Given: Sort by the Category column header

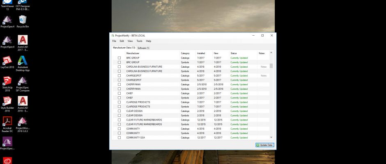Looking at the screenshot, I should click(x=188, y=53).
